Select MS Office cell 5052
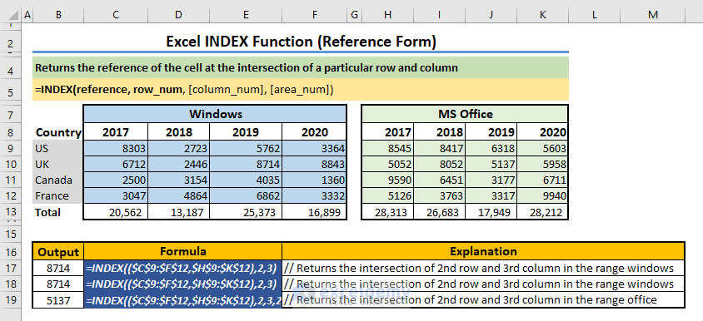This screenshot has width=703, height=321. pyautogui.click(x=388, y=165)
